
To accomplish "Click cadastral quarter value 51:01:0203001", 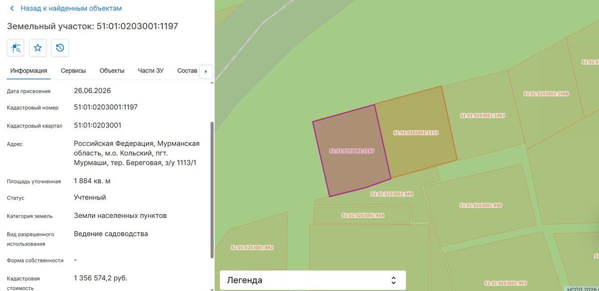I will coord(97,125).
